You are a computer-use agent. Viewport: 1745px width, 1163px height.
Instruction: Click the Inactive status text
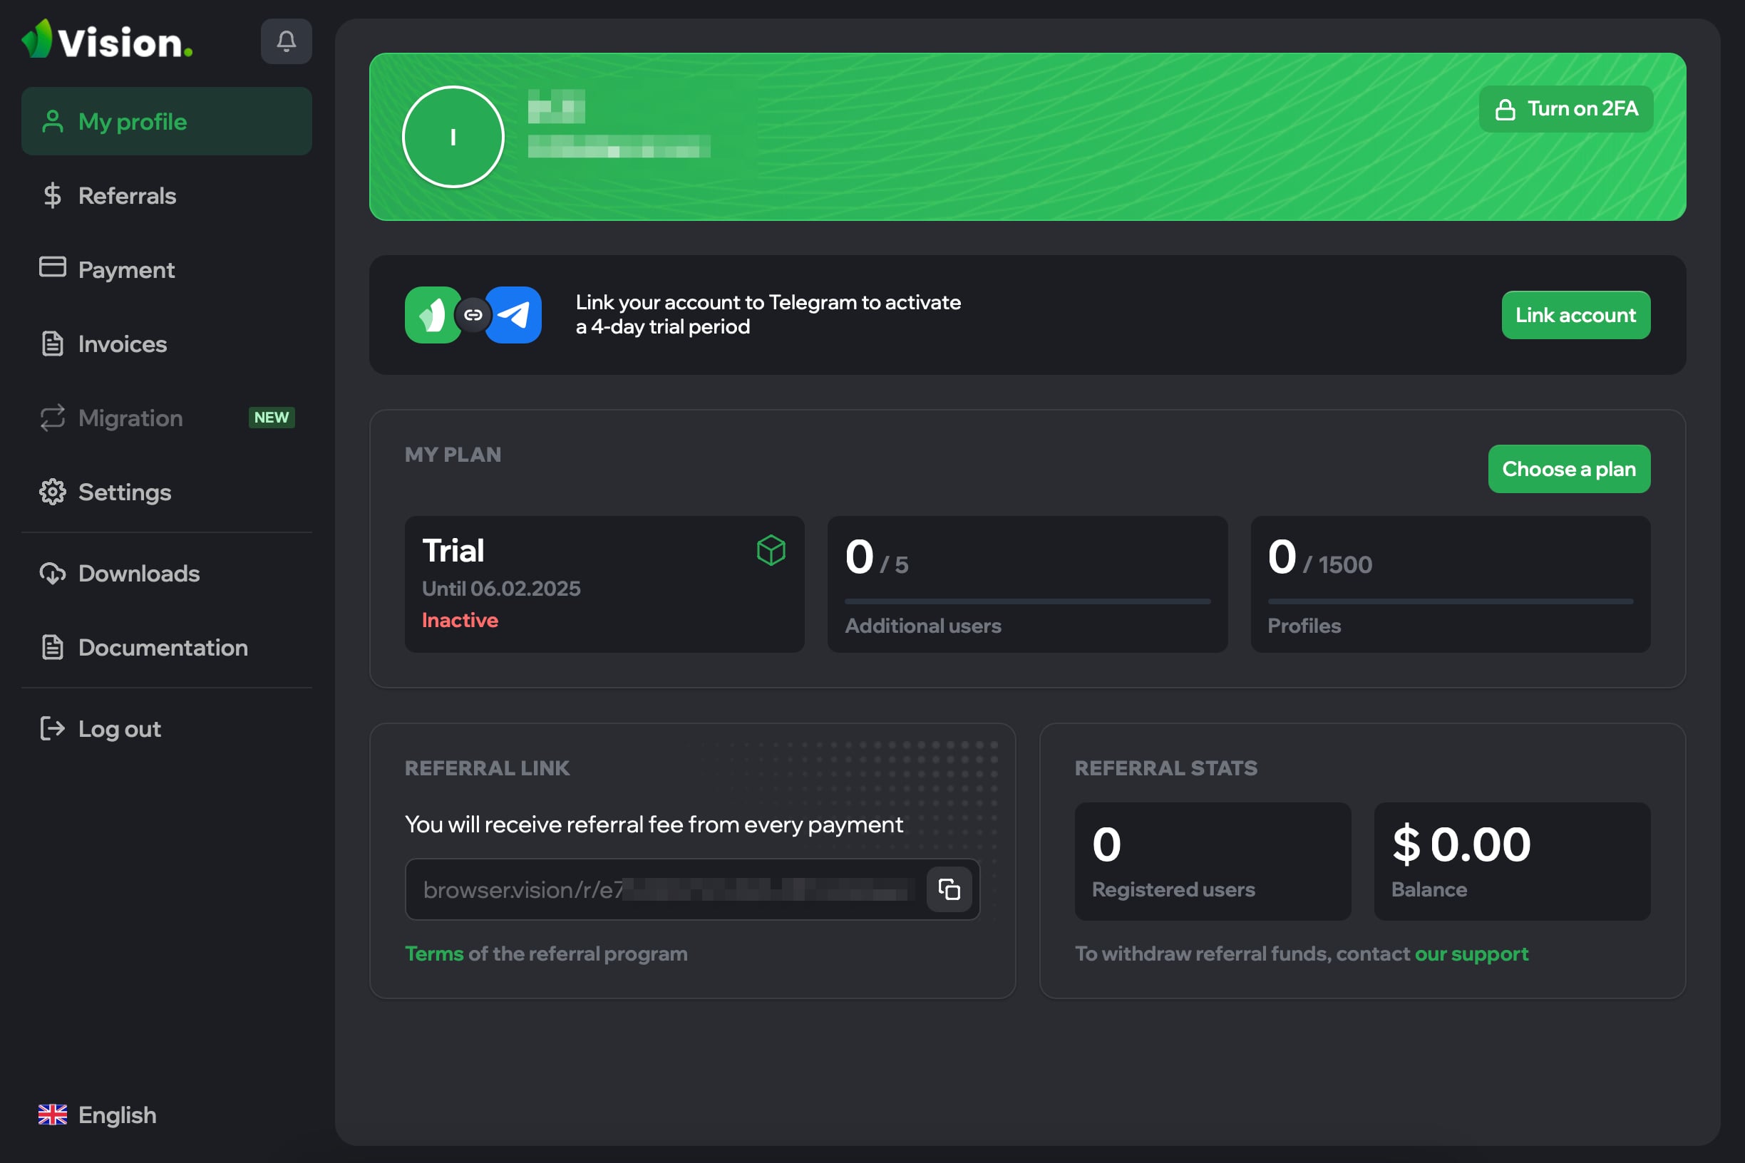point(460,620)
